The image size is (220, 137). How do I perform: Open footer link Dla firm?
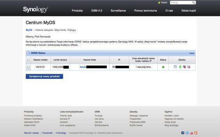[x=98, y=122]
